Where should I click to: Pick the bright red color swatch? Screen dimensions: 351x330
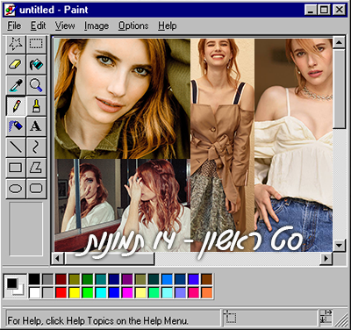(x=61, y=292)
